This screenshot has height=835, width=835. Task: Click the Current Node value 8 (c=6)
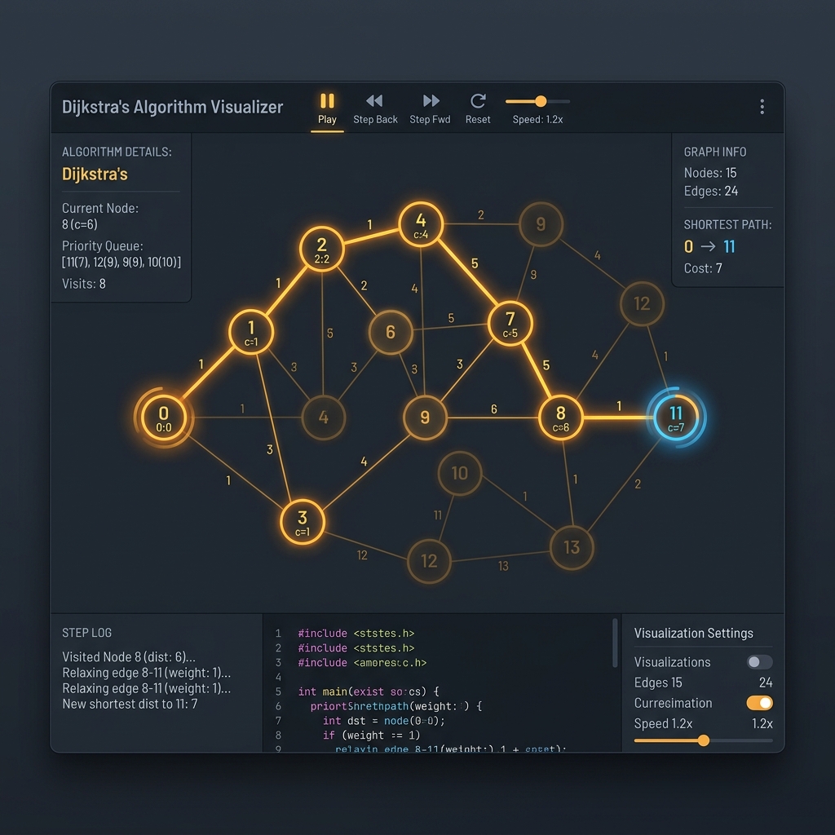coord(80,224)
